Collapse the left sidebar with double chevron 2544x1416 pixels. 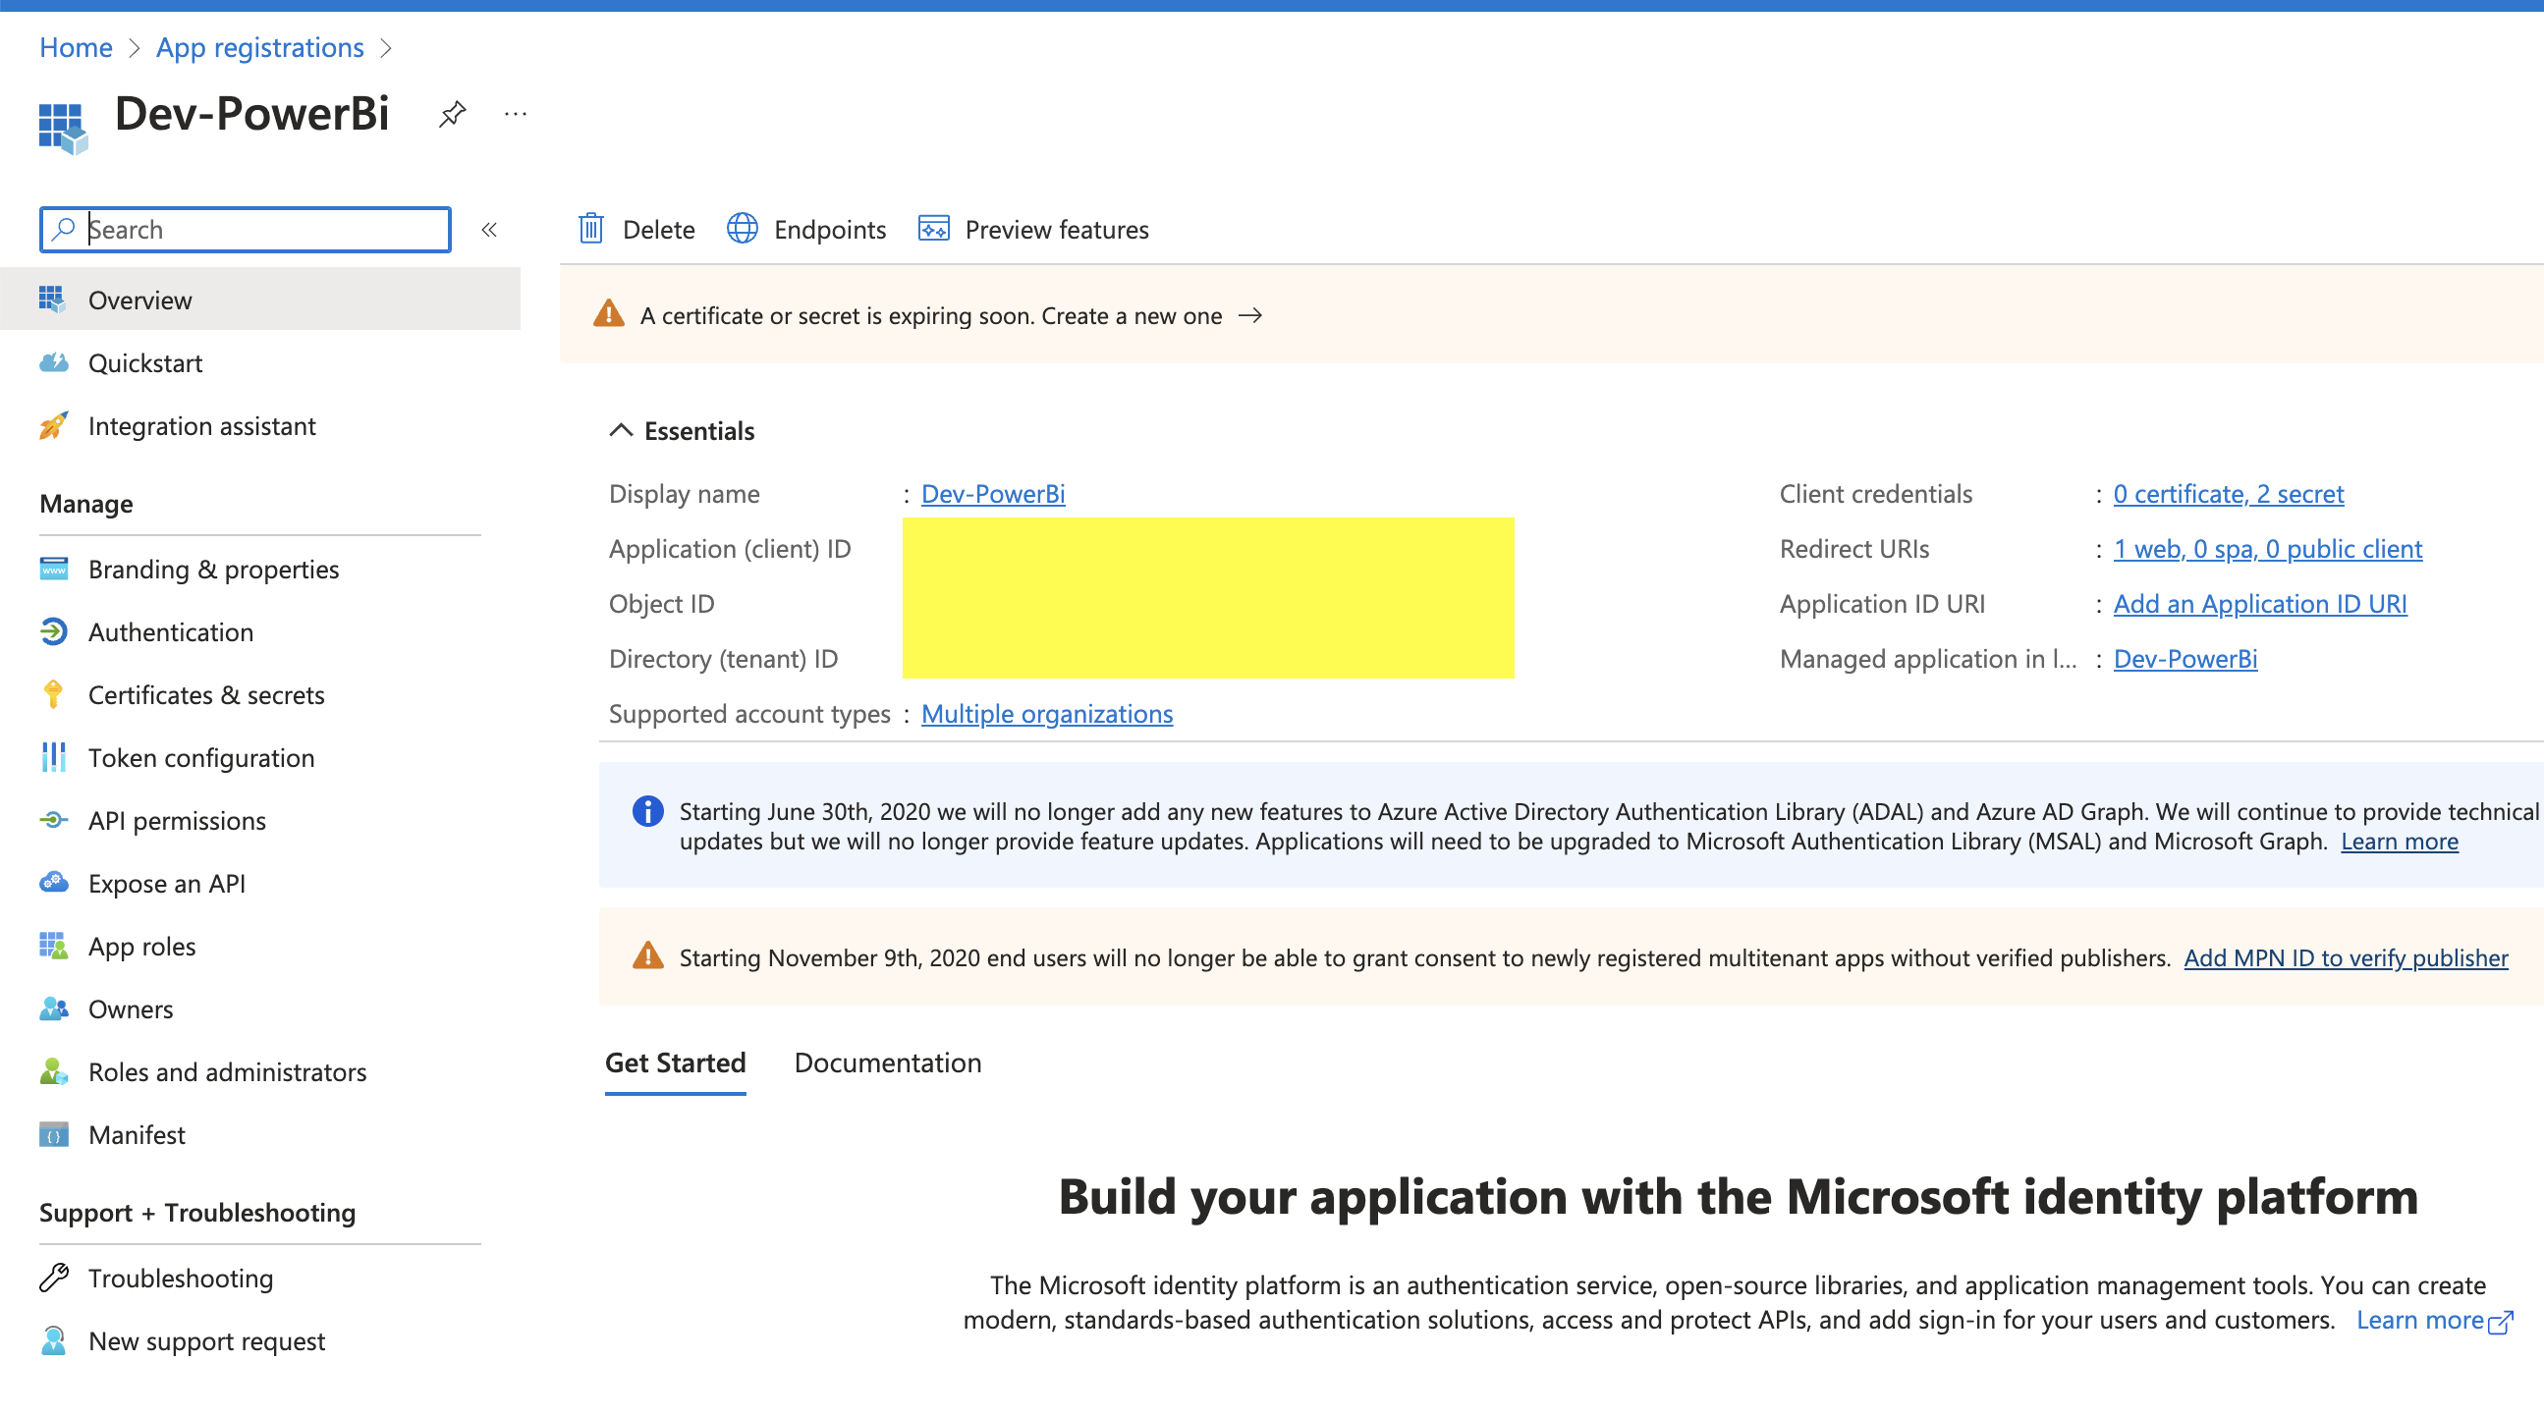pyautogui.click(x=489, y=230)
